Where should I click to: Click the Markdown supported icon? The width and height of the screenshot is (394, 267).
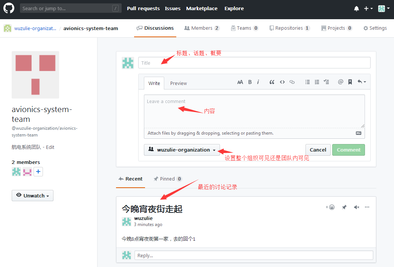pyautogui.click(x=359, y=133)
